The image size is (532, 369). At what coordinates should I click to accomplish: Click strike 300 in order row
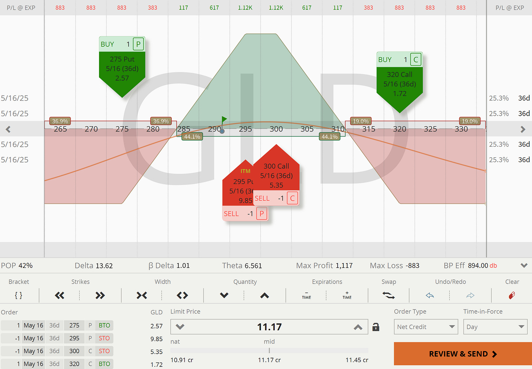pyautogui.click(x=74, y=351)
